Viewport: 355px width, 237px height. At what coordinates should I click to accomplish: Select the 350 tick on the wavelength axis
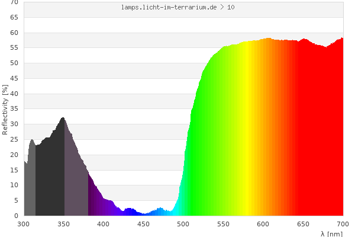click(63, 223)
